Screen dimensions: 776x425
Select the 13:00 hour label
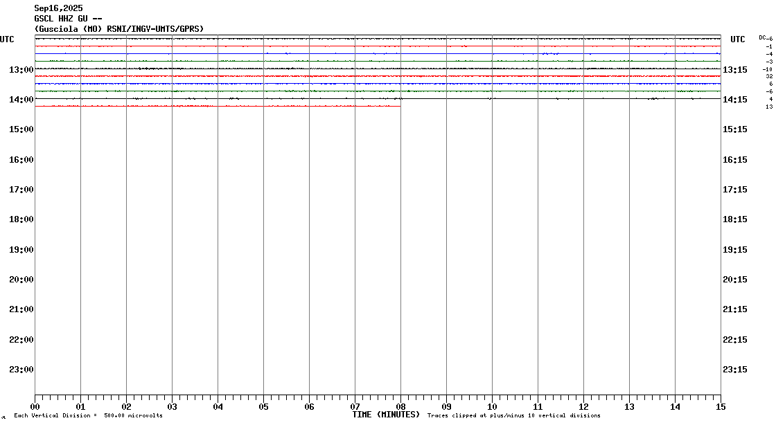[x=21, y=70]
